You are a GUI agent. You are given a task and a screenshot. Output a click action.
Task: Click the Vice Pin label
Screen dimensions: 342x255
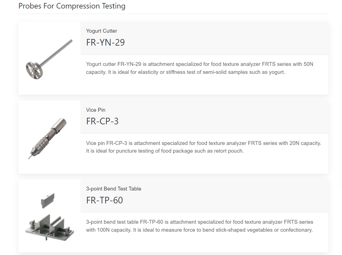point(96,110)
